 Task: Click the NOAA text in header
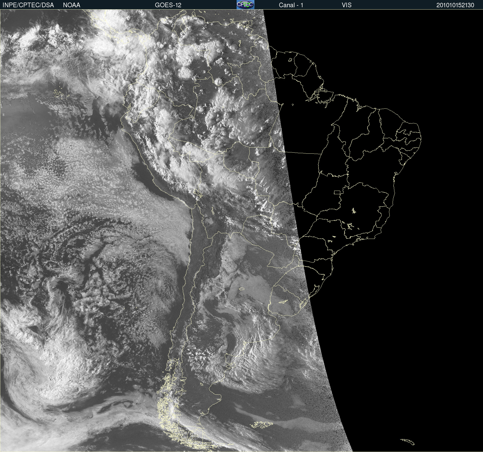point(72,5)
